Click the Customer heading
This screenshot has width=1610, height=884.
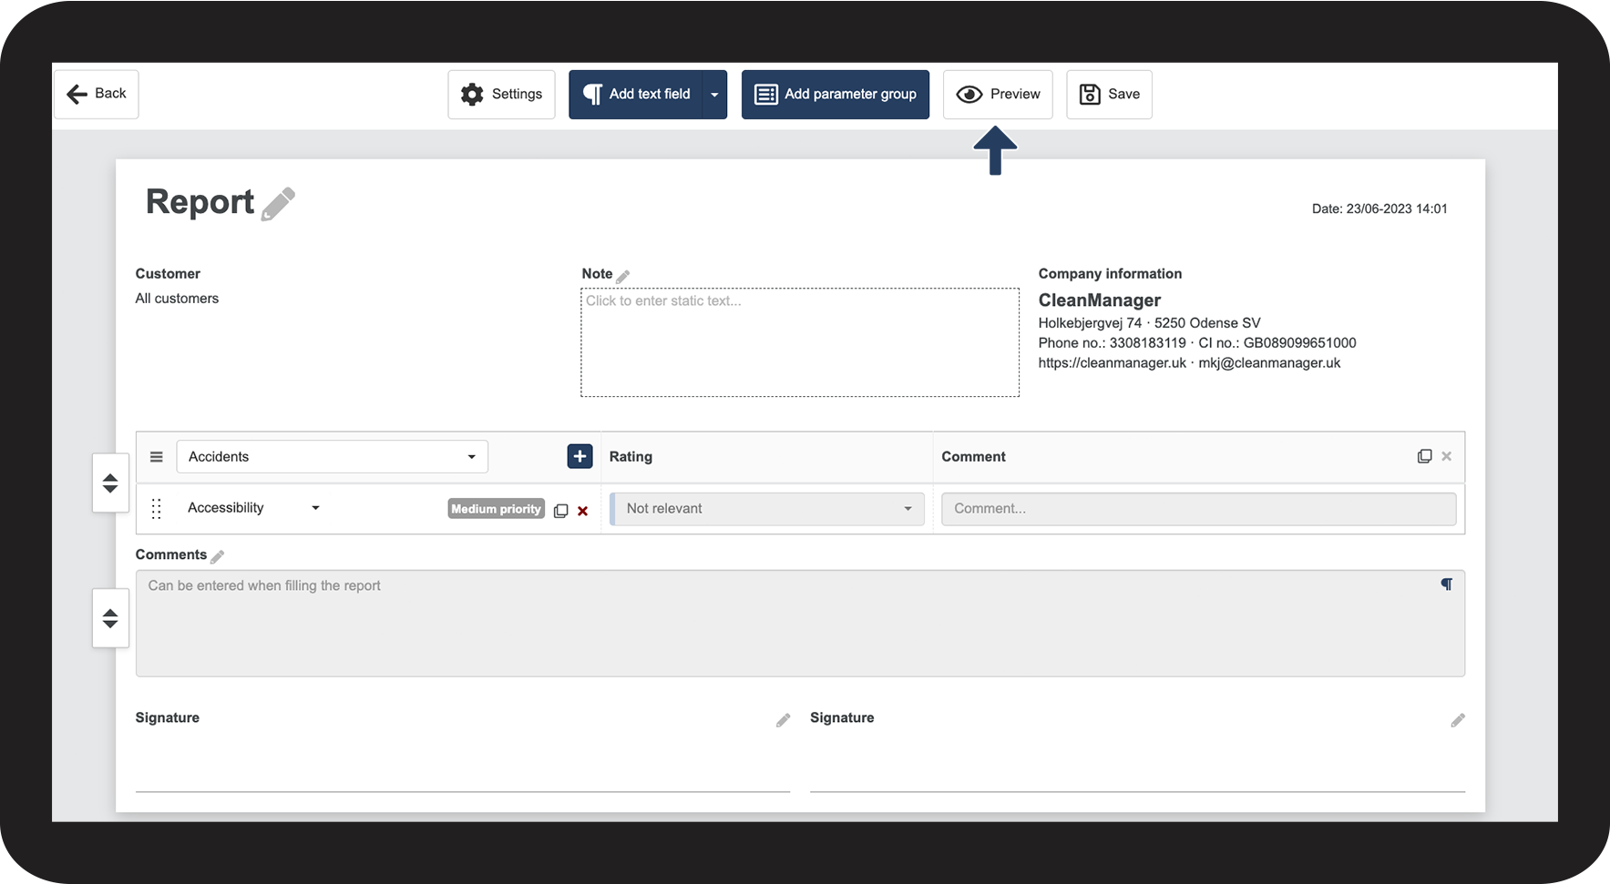(168, 274)
